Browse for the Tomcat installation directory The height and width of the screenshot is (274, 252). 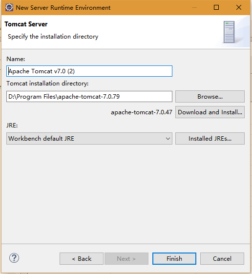tap(210, 96)
